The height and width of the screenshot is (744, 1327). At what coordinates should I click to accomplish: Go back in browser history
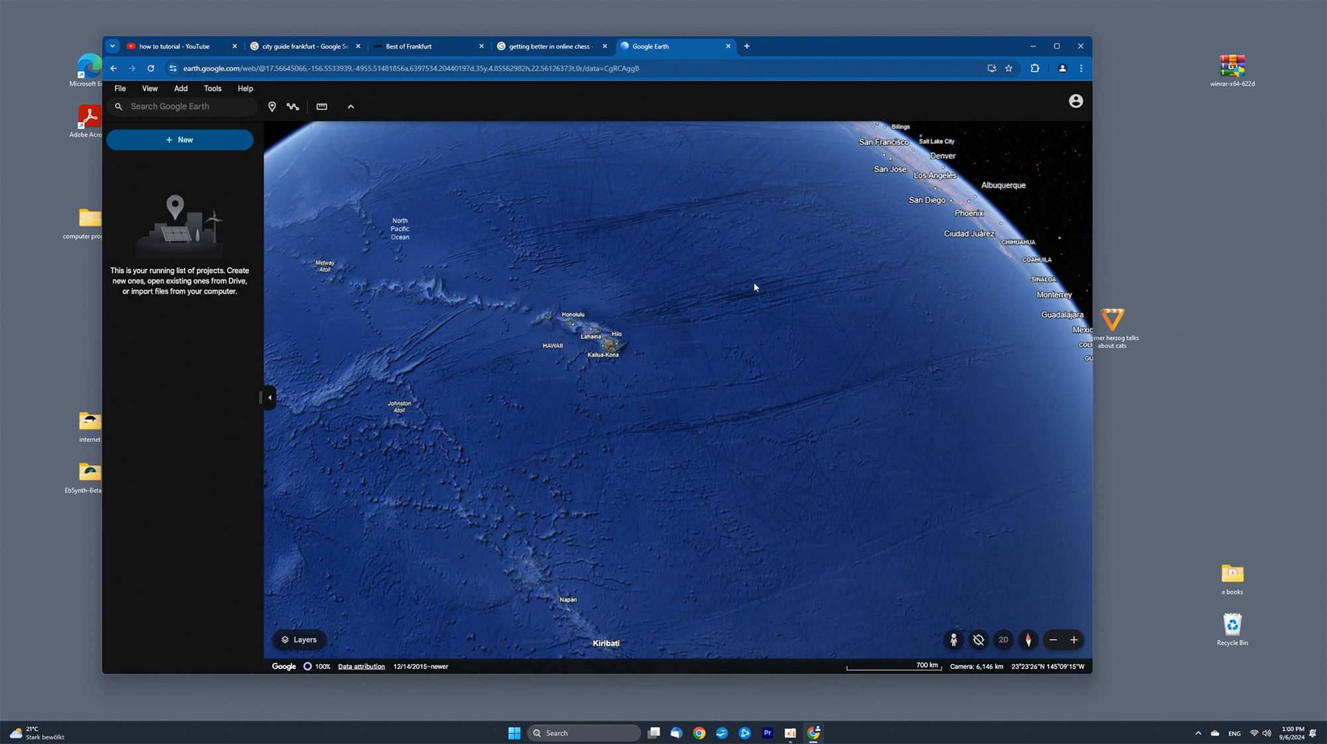113,68
